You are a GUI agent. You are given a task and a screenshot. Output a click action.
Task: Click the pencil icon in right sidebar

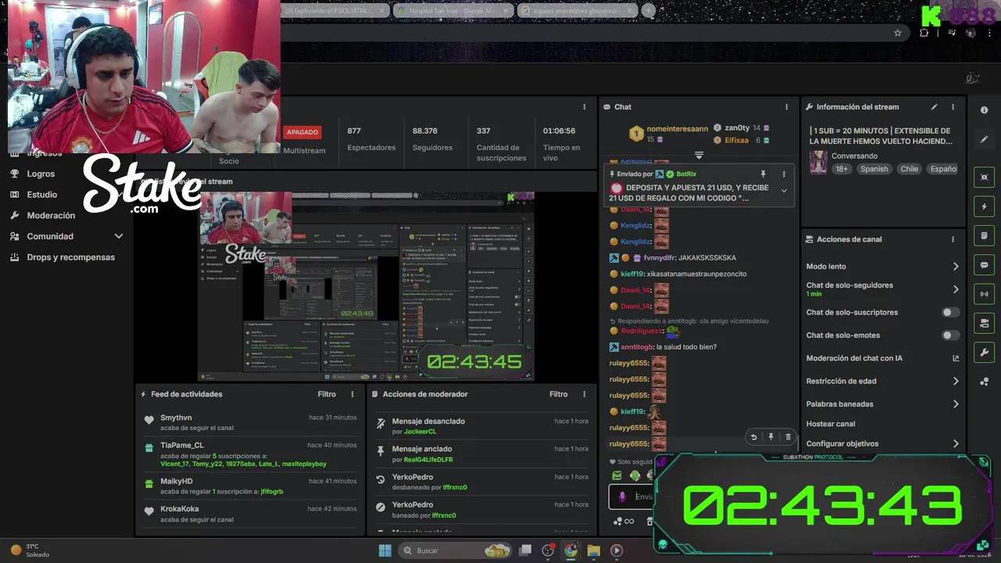[984, 139]
